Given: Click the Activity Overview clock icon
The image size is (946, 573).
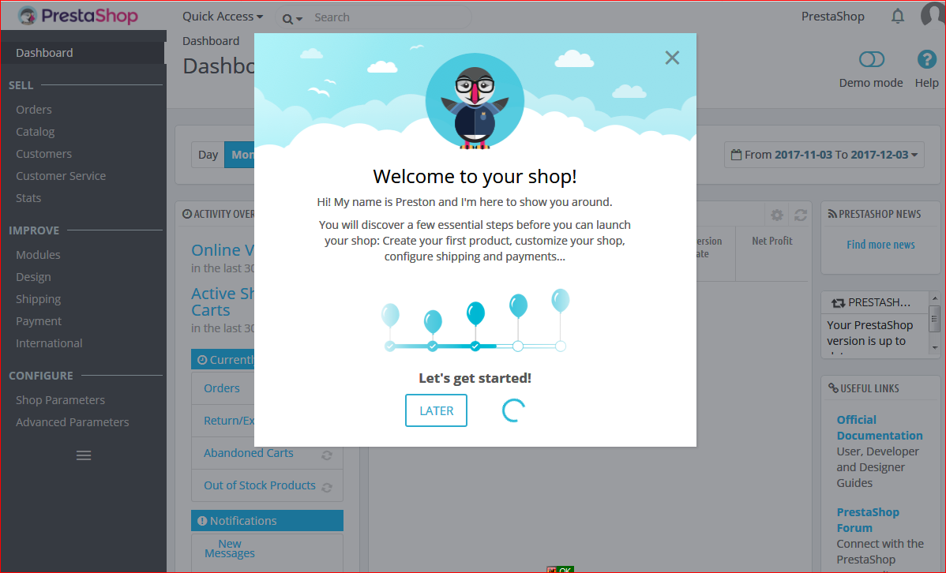Looking at the screenshot, I should point(187,214).
